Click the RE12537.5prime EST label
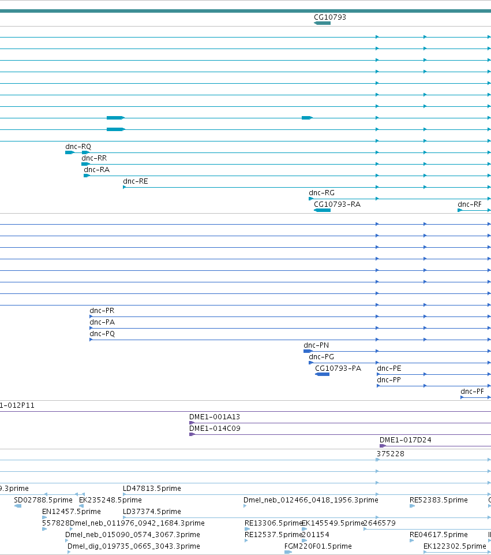 coord(273,534)
